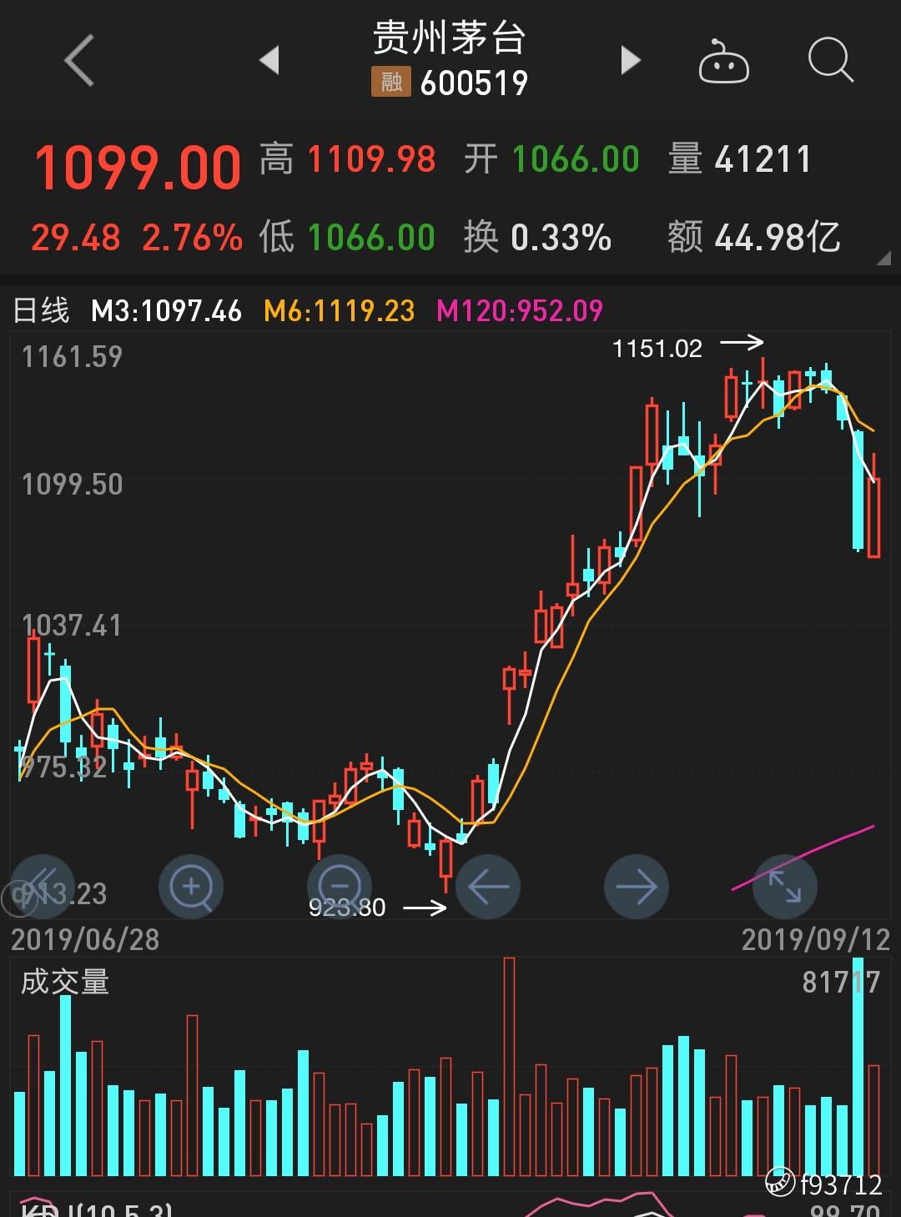Tap the 923.80 low price marker
The height and width of the screenshot is (1217, 901).
point(347,907)
